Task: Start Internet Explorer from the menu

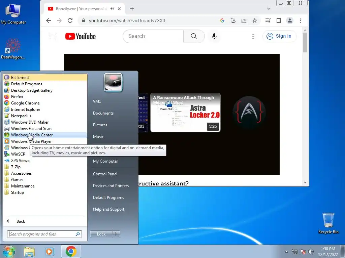Action: (x=45, y=110)
